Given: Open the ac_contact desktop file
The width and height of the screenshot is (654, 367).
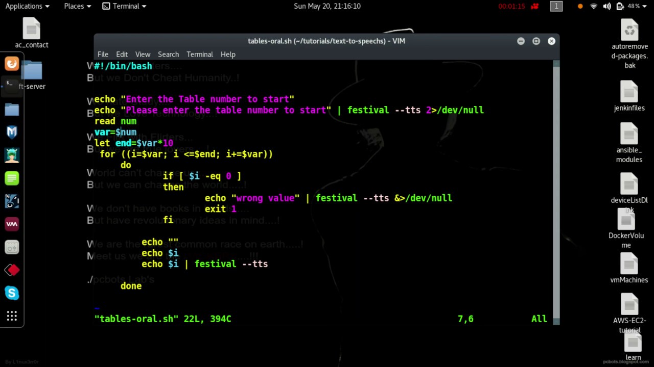Looking at the screenshot, I should pos(31,33).
